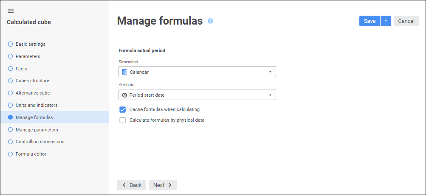This screenshot has height=195, width=426.
Task: Open Controlling dimensions section
Action: point(40,142)
